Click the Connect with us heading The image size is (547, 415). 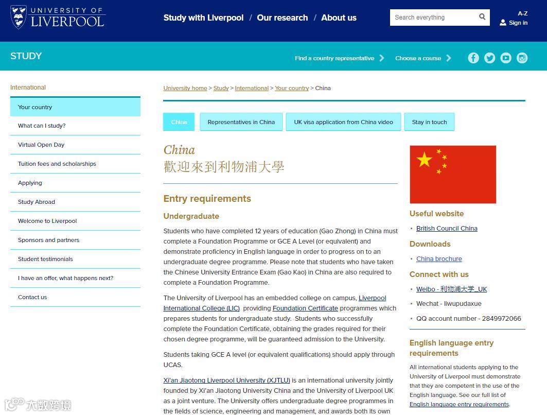[439, 274]
